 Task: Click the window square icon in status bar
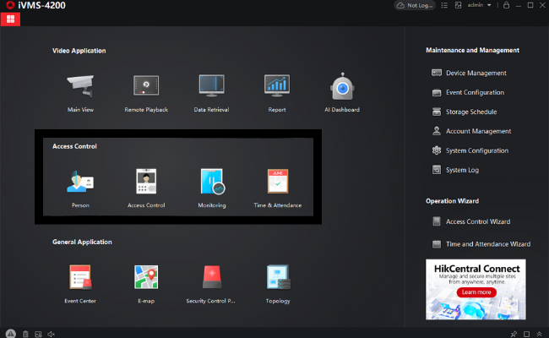tap(526, 334)
